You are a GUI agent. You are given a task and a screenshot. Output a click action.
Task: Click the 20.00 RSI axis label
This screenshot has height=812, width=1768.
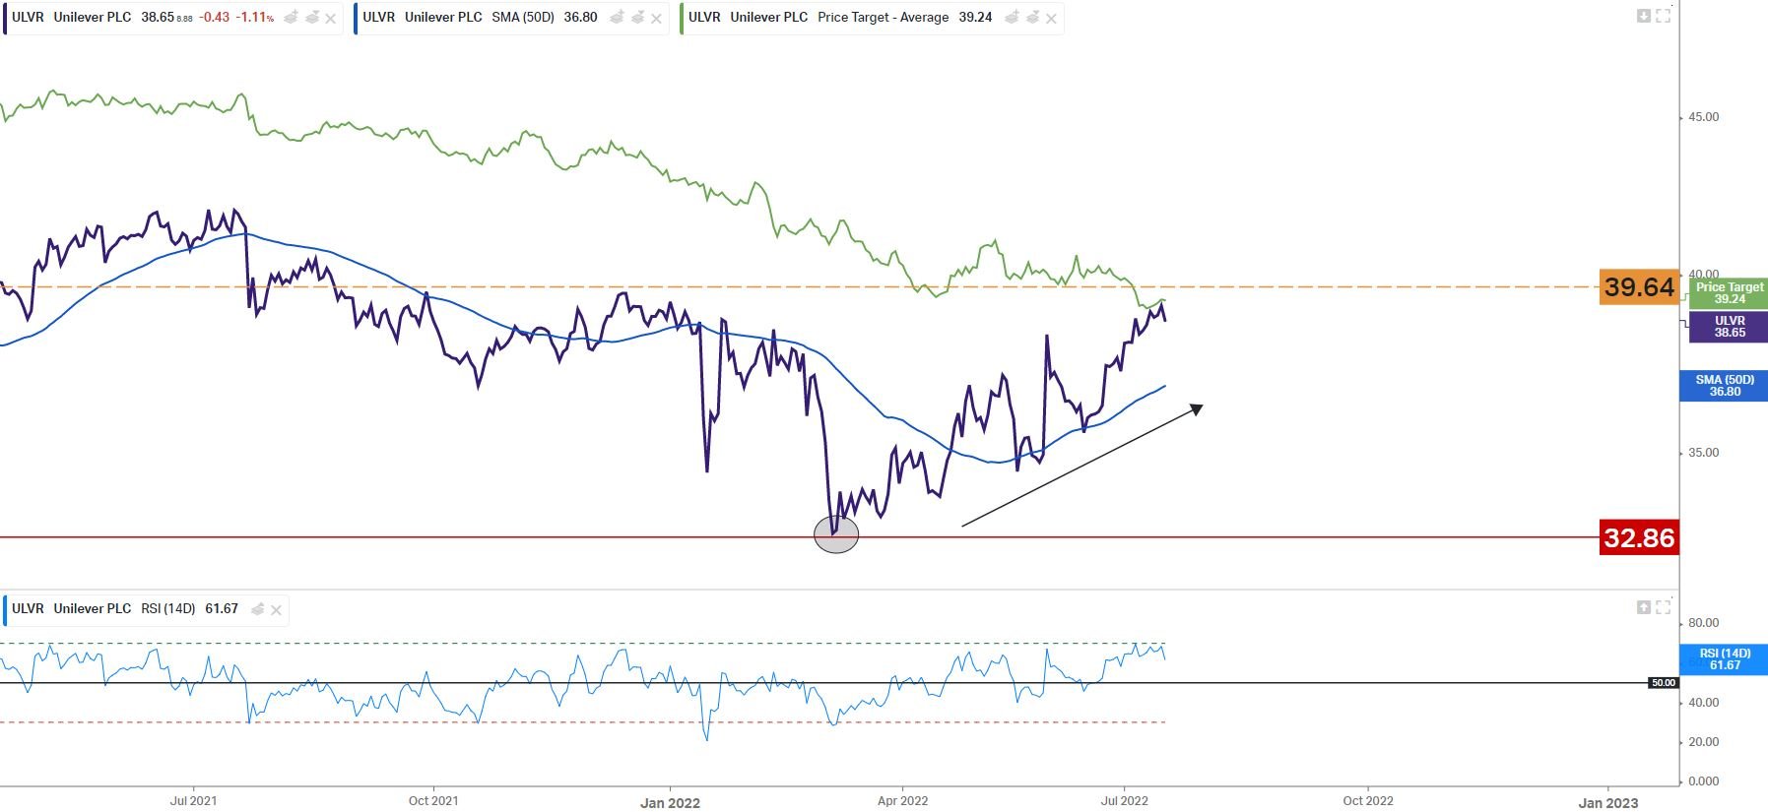(x=1703, y=742)
